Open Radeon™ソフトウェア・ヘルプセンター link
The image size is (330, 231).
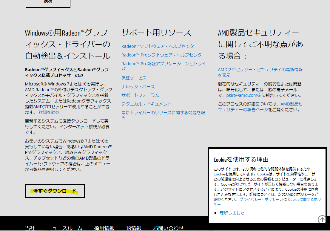(x=160, y=46)
